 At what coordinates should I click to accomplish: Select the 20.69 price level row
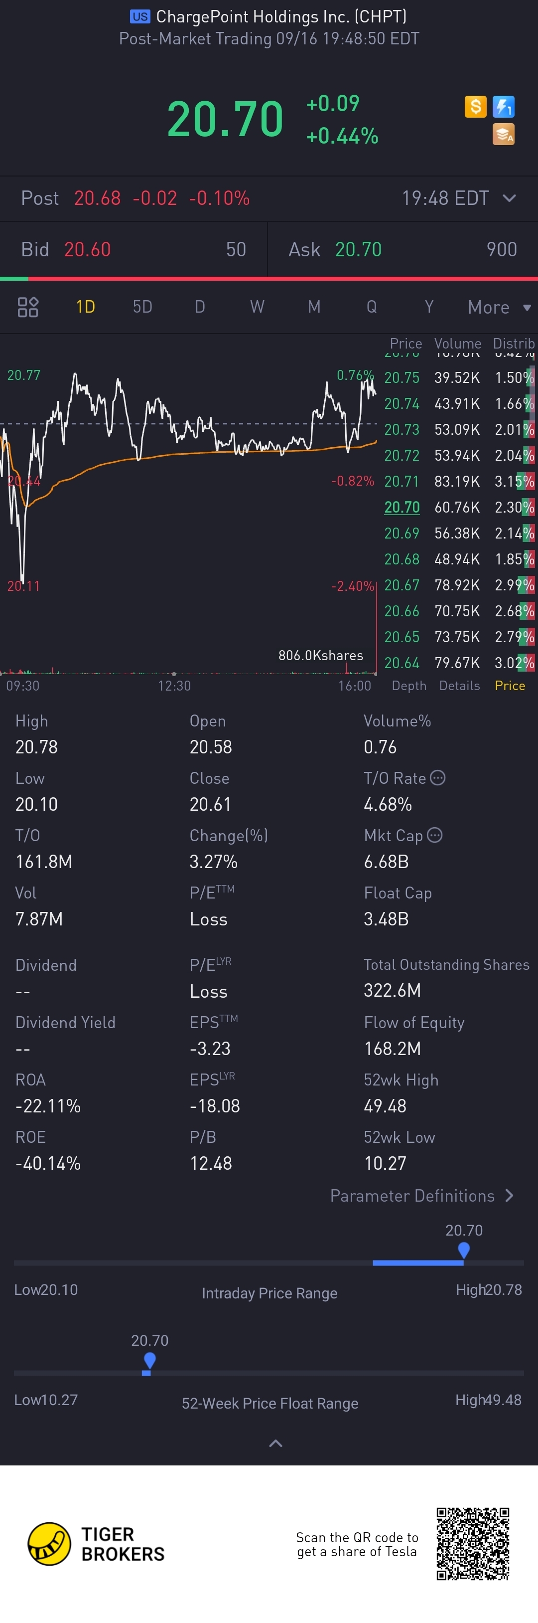click(459, 533)
